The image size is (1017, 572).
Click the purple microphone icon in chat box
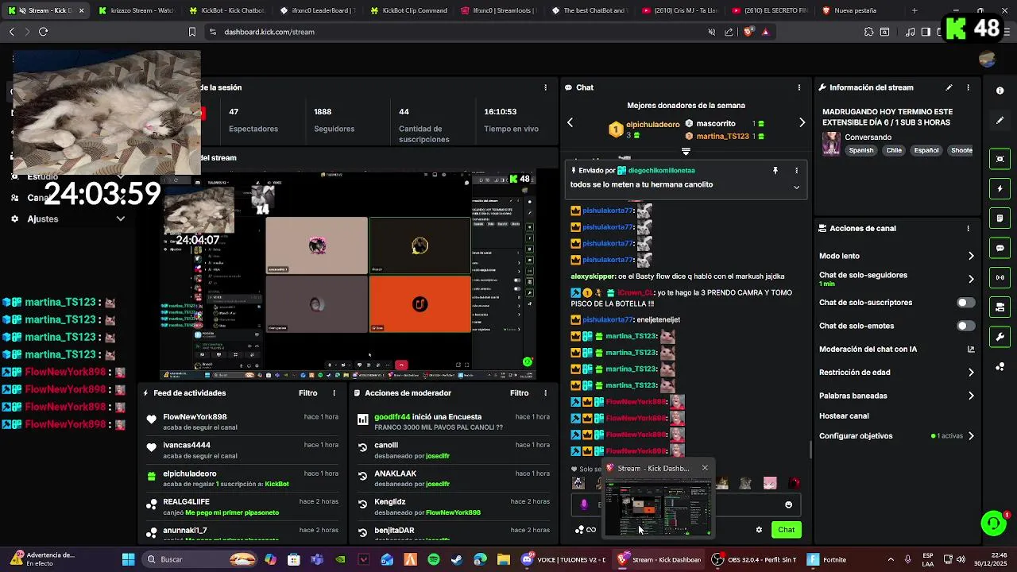coord(584,504)
